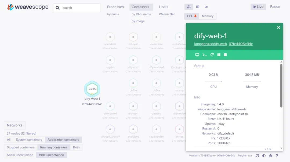Open the 07fe4406e94c host link
Image resolution: width=290 pixels, height=162 pixels.
[241, 44]
